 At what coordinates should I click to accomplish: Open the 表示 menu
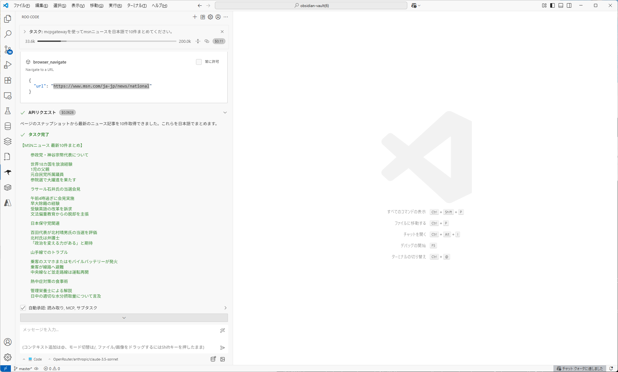pyautogui.click(x=78, y=5)
